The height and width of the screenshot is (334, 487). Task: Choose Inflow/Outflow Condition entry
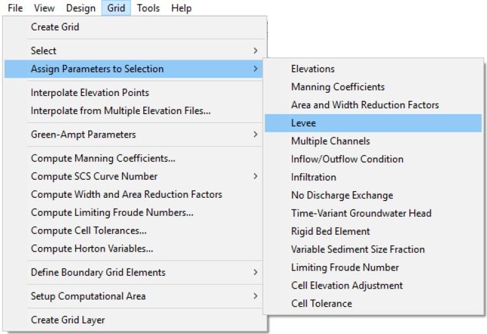point(347,159)
